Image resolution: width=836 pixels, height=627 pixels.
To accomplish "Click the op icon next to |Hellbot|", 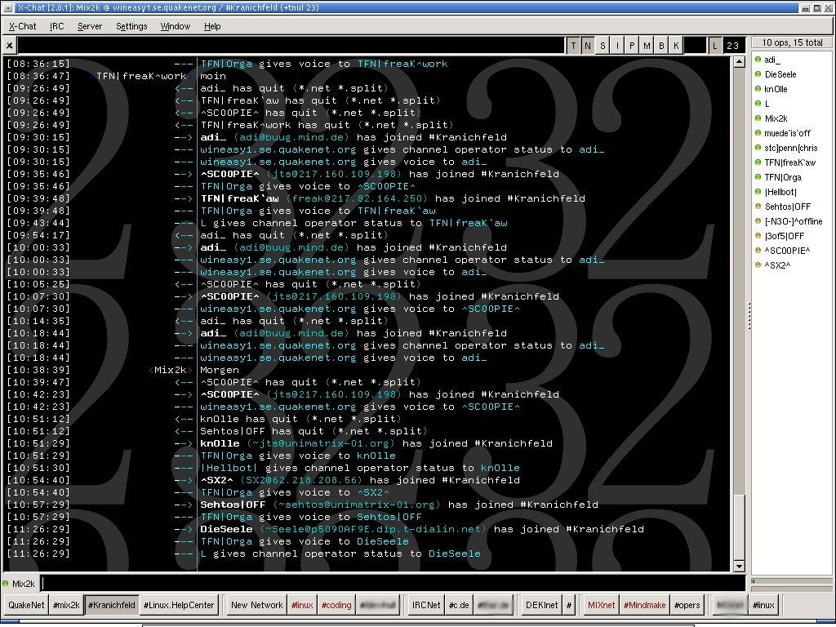I will (758, 192).
